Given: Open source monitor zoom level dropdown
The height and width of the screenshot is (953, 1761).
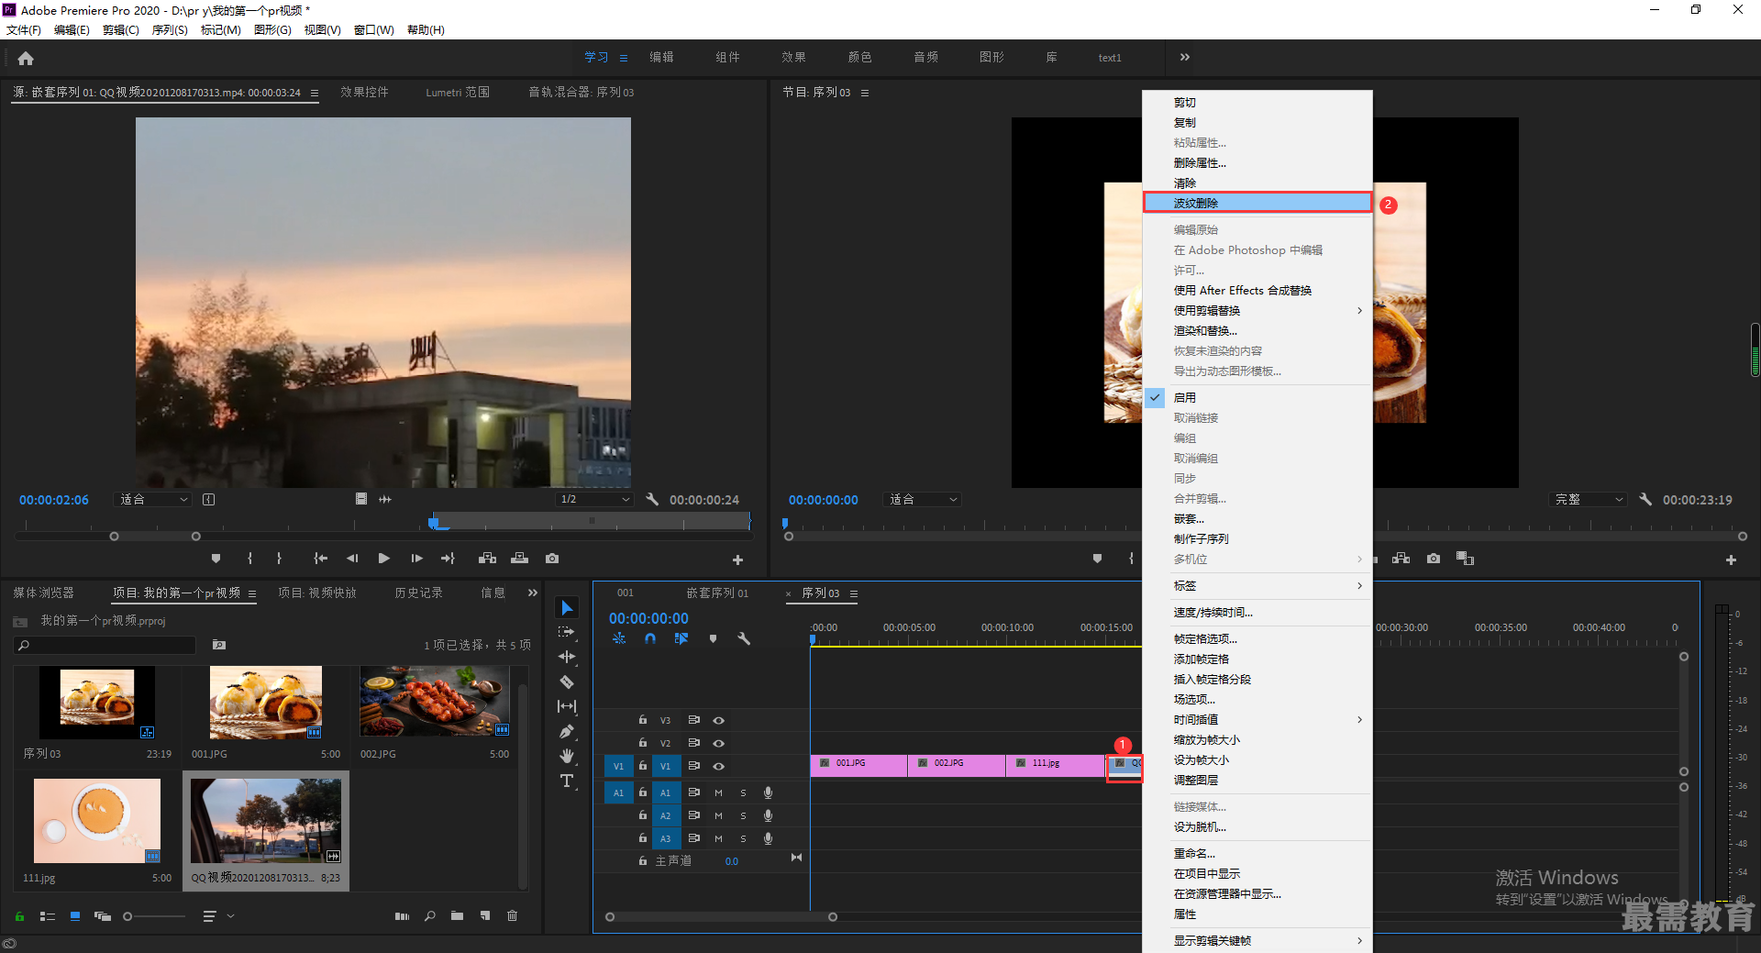Looking at the screenshot, I should coord(152,499).
